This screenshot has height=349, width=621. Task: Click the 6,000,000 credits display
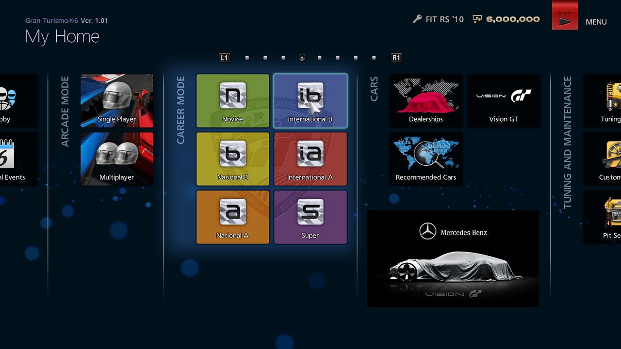coord(512,19)
